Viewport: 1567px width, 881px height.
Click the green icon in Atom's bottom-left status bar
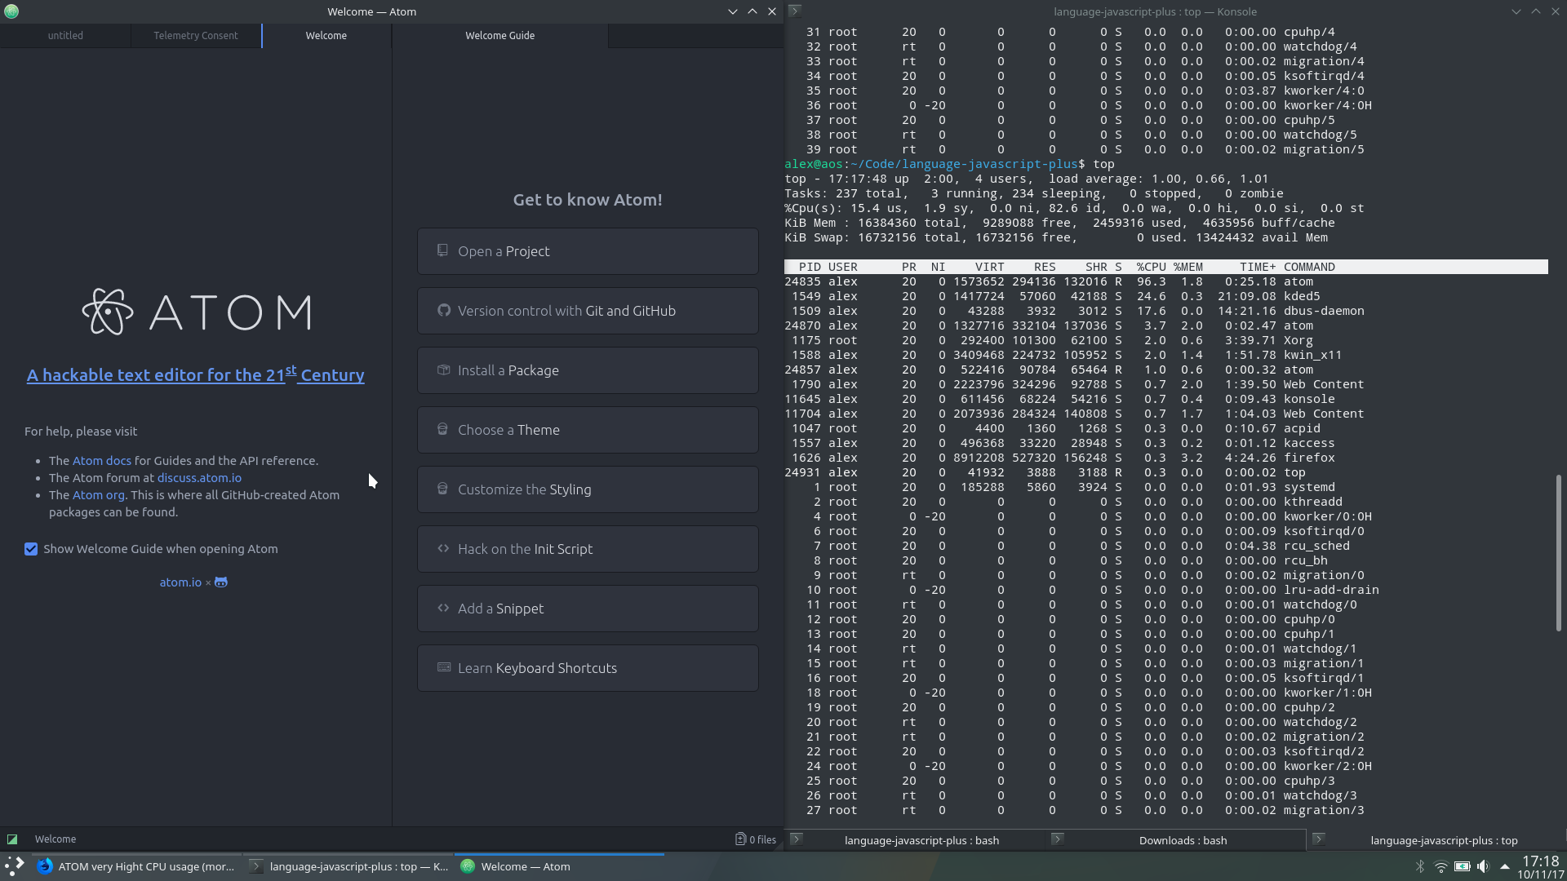coord(12,839)
